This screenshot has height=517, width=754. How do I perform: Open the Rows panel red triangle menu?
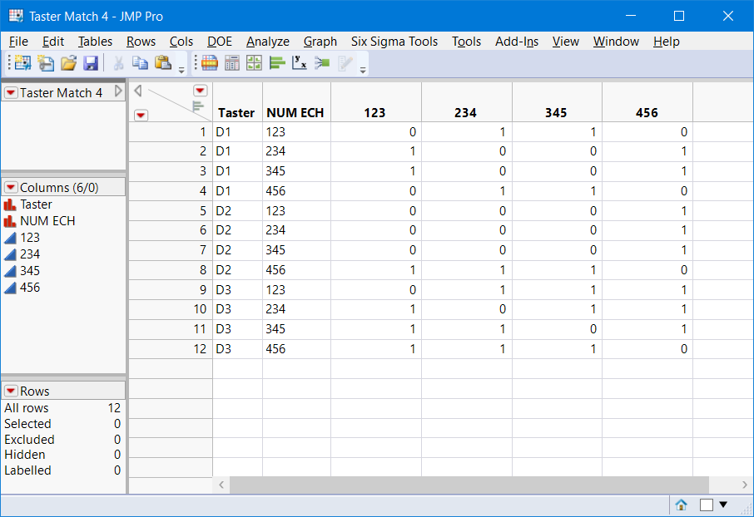click(11, 391)
